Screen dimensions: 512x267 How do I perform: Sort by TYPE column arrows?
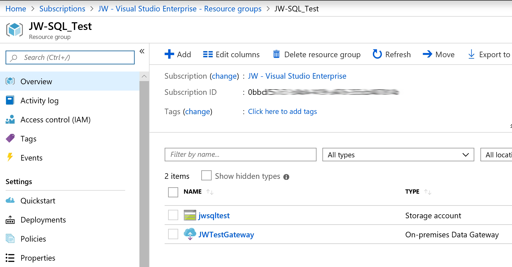click(428, 192)
